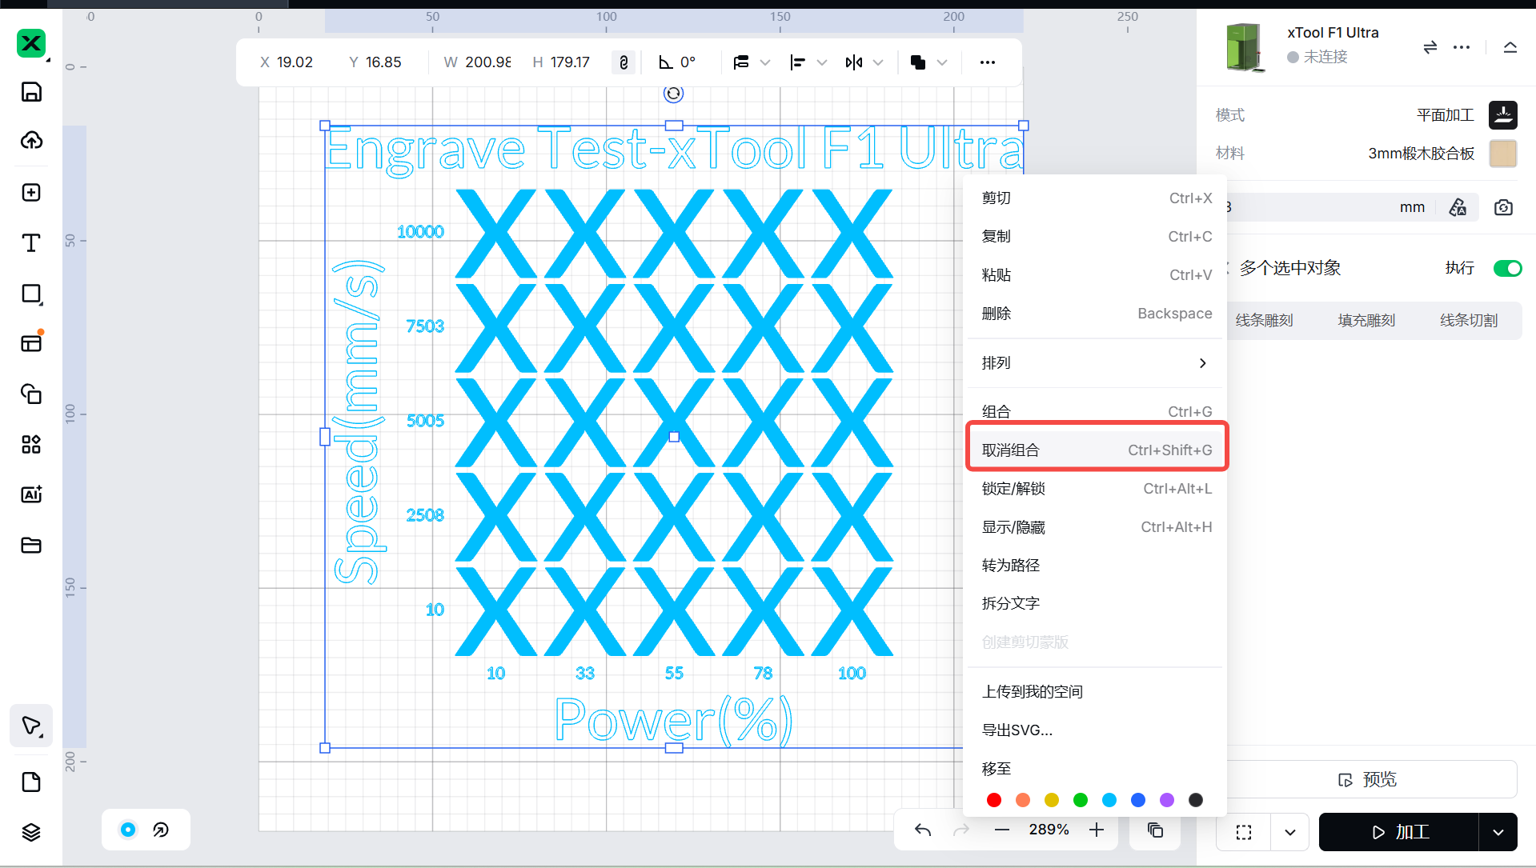The width and height of the screenshot is (1536, 868).
Task: Toggle the aspect ratio lock
Action: [x=624, y=62]
